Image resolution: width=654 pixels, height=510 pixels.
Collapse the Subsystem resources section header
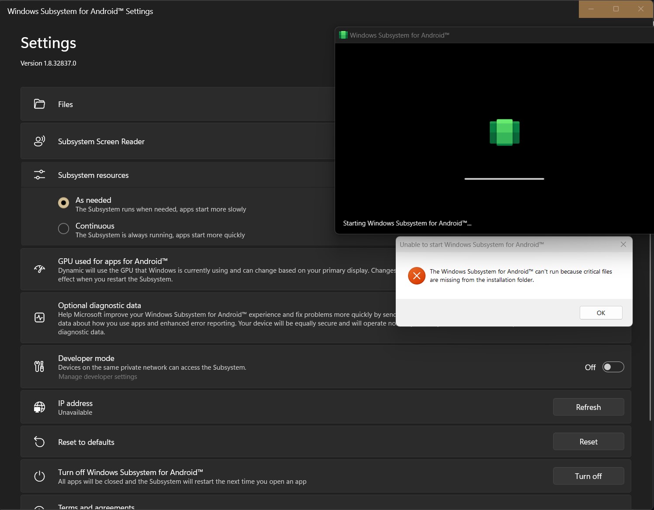[177, 175]
